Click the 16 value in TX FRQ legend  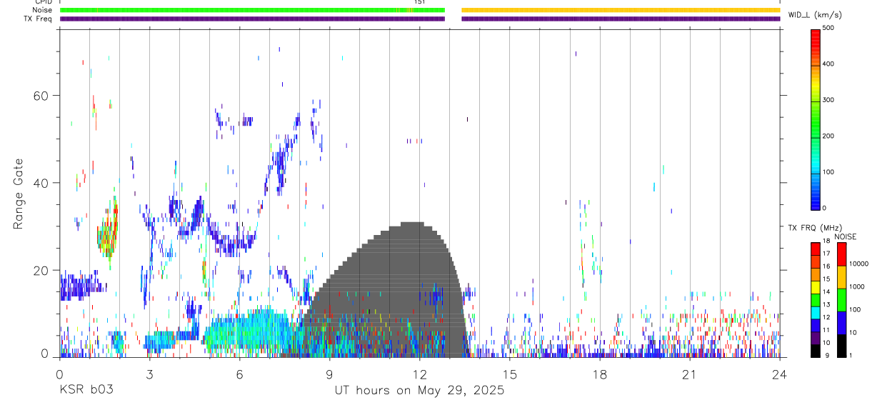tap(825, 266)
